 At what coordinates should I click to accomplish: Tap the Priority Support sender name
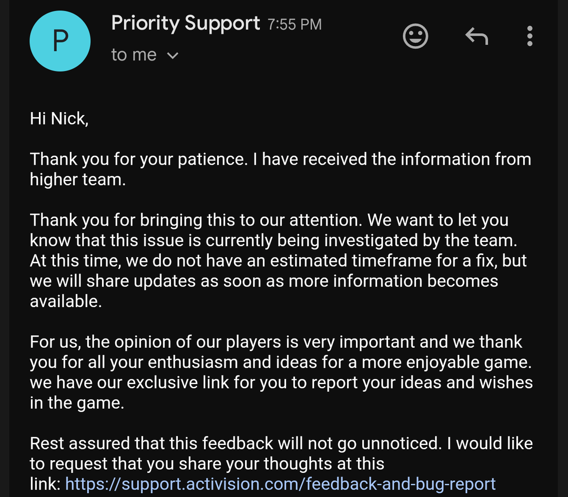coord(185,23)
